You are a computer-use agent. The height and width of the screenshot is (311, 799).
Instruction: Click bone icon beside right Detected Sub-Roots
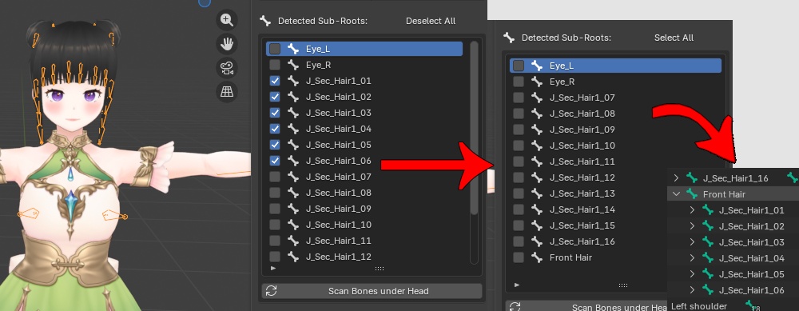click(x=509, y=38)
